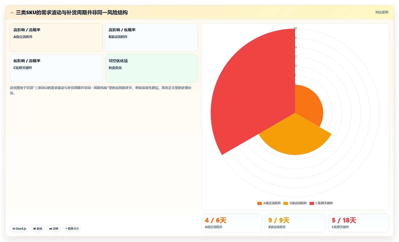This screenshot has width=399, height=242.
Task: Click the 9 / 9天 data card
Action: pyautogui.click(x=295, y=223)
